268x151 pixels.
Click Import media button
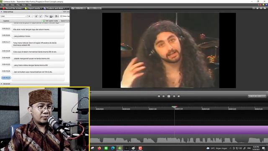coord(33,8)
